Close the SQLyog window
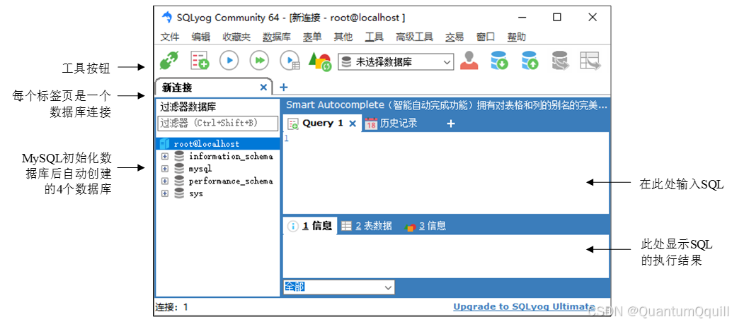 click(593, 17)
